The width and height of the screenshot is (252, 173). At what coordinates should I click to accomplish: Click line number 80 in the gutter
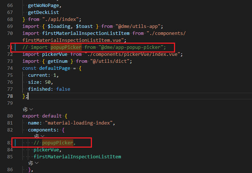tap(10, 116)
